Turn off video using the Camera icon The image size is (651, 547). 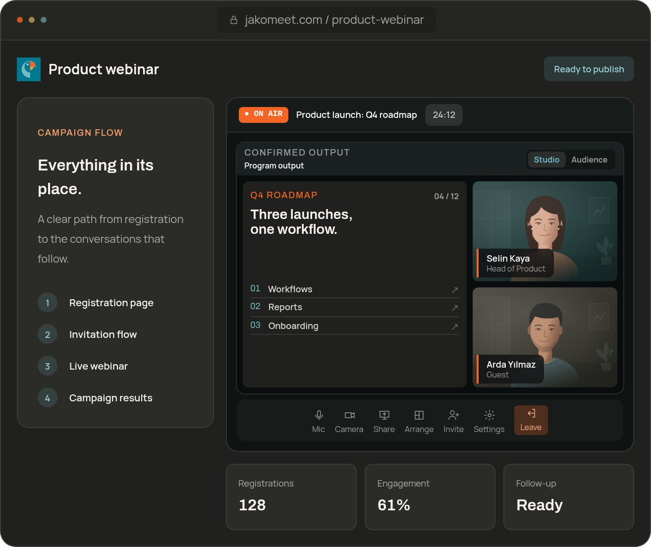coord(350,415)
